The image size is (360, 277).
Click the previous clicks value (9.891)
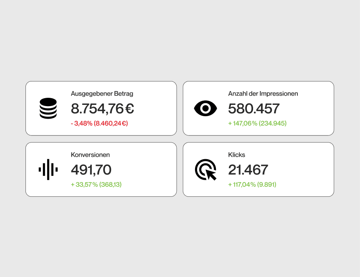click(x=267, y=184)
